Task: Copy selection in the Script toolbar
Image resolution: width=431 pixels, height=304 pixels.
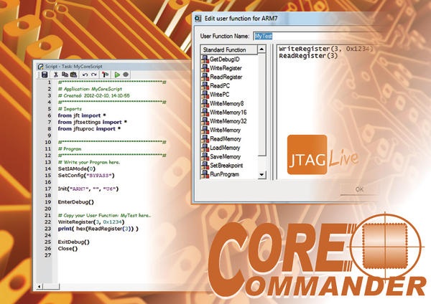Action: [x=65, y=75]
